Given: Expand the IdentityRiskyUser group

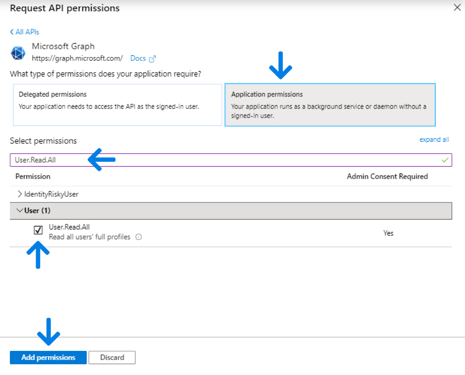Looking at the screenshot, I should [19, 194].
